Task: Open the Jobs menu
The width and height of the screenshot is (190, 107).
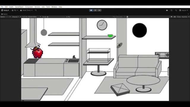Action: (x=43, y=7)
